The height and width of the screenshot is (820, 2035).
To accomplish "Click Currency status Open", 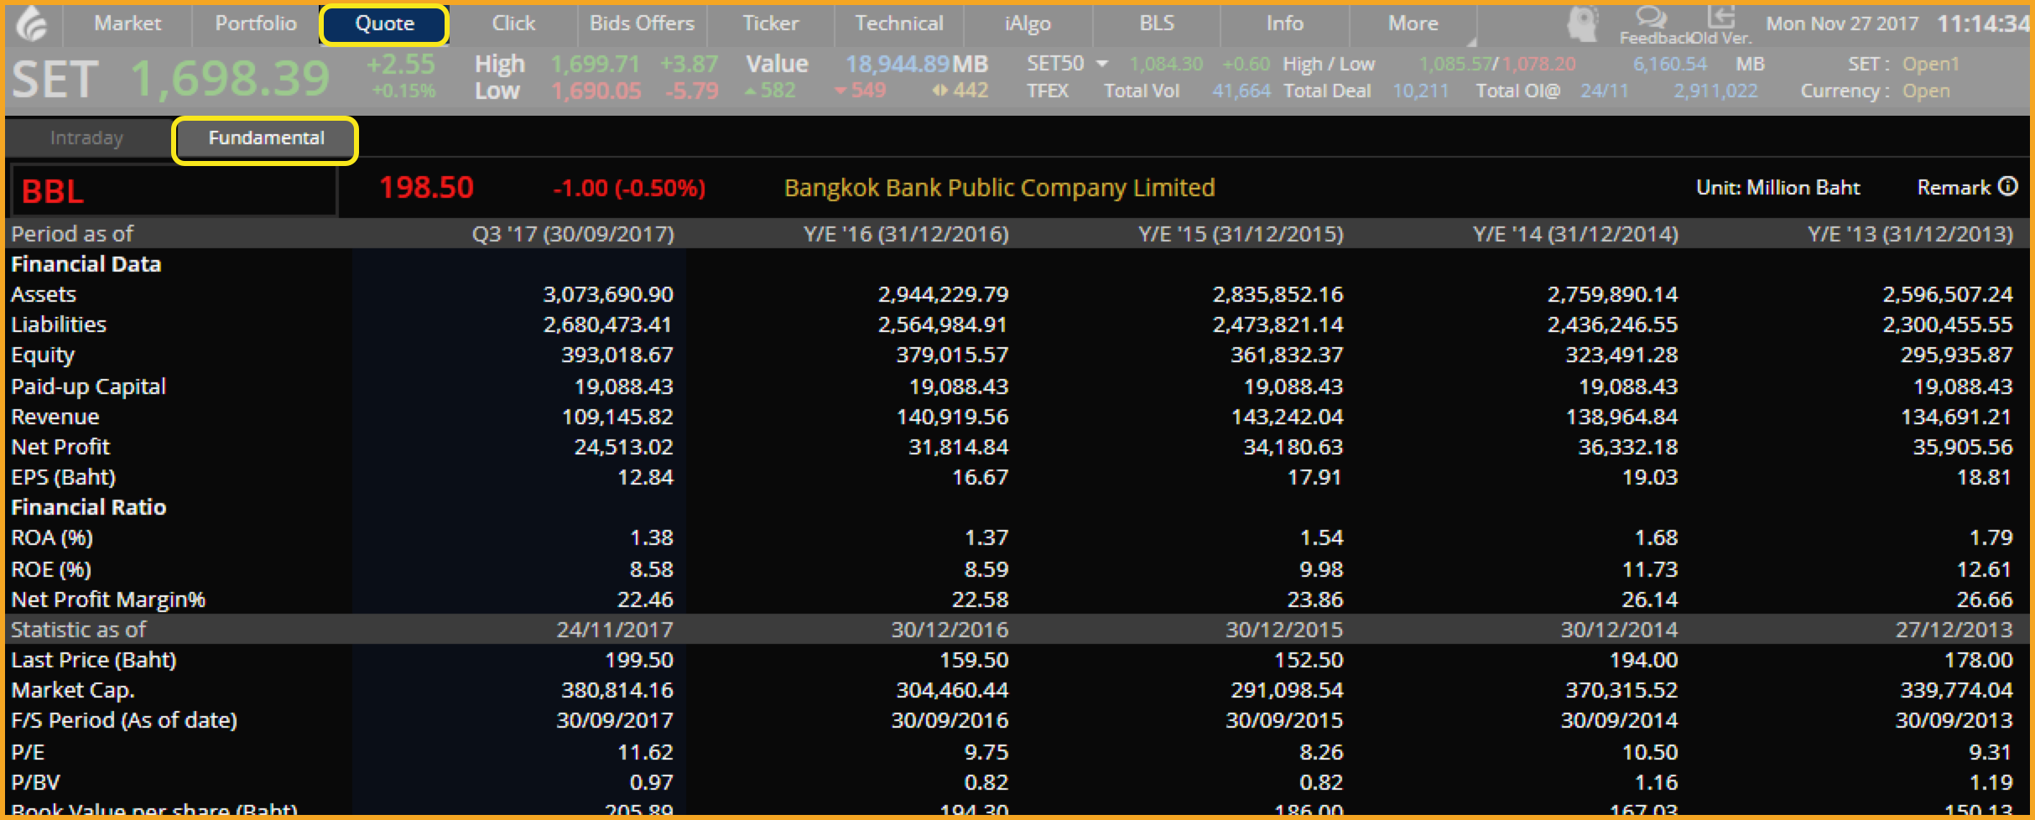I will click(x=1926, y=91).
